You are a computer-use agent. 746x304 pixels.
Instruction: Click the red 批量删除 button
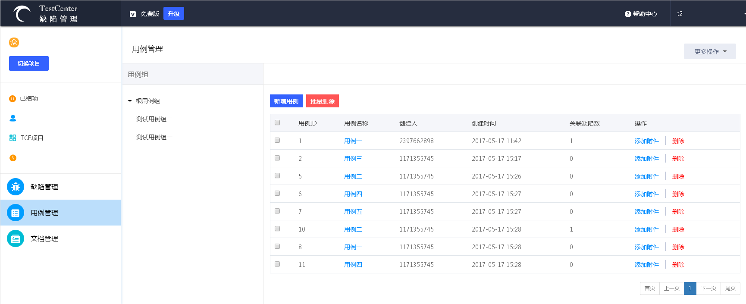coord(322,101)
